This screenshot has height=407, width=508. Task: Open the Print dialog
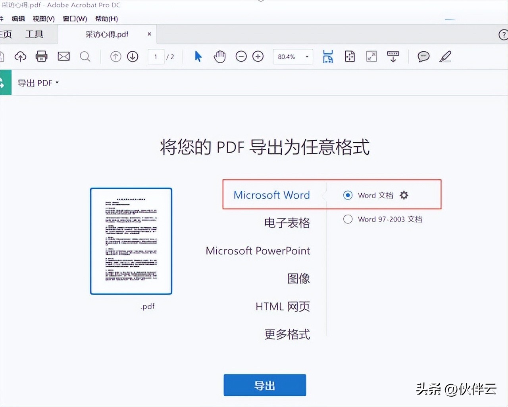41,56
